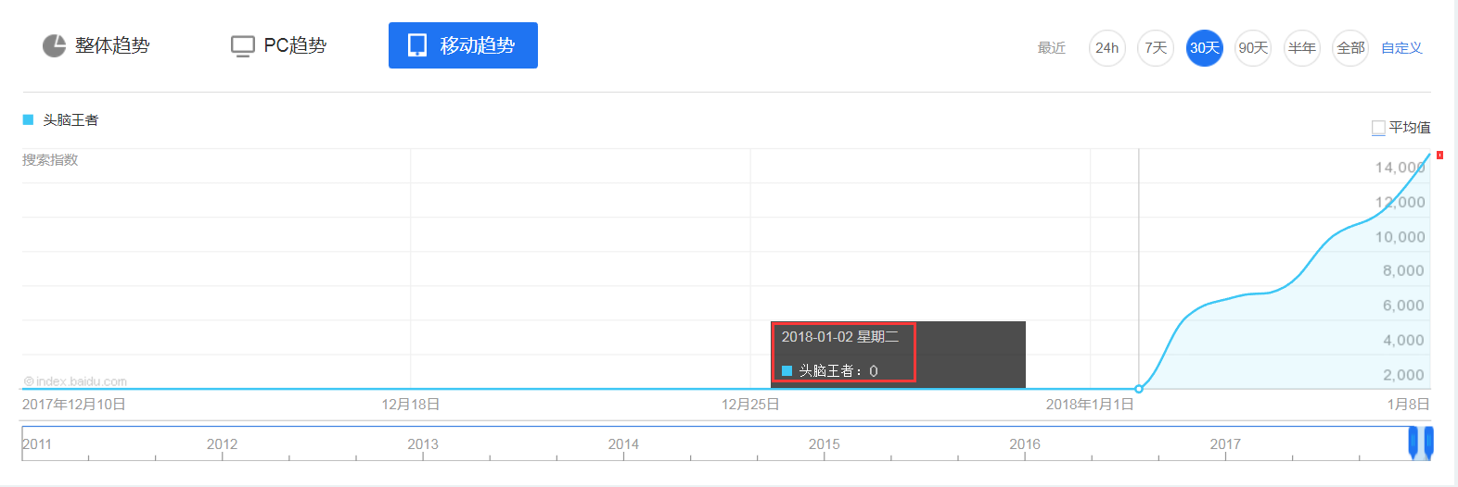Open the 自定义 custom date range
The height and width of the screenshot is (487, 1458).
coord(1401,48)
